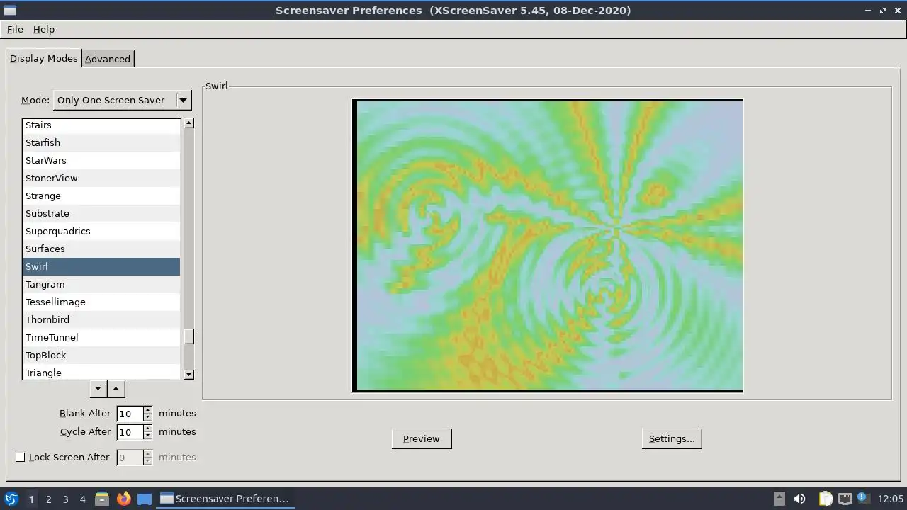Click the Cycle After minutes field
Image resolution: width=907 pixels, height=510 pixels.
tap(130, 432)
